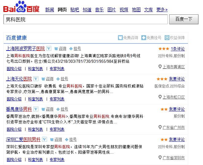Click the two-star rating for 番禺康华男科

pyautogui.click(x=164, y=109)
